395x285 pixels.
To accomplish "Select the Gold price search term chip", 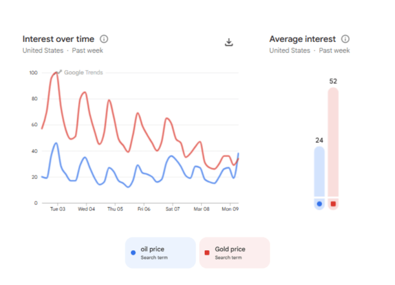I will (235, 253).
